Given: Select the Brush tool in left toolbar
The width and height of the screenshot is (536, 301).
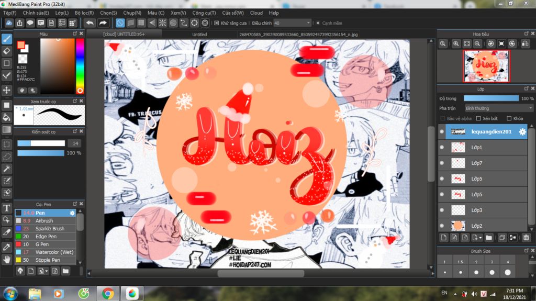Looking at the screenshot, I should pos(7,39).
